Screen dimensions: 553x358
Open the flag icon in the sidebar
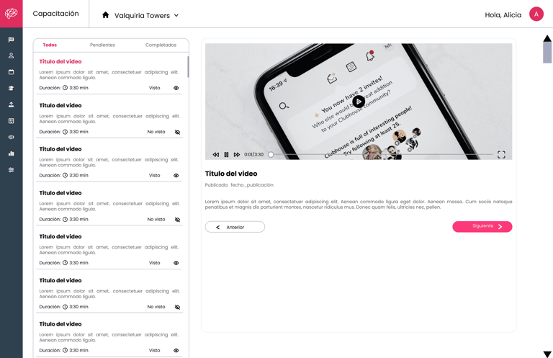[x=11, y=40]
